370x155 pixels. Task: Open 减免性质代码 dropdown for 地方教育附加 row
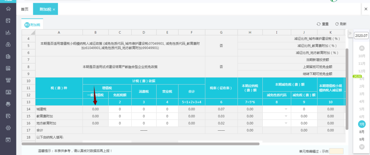[286, 123]
